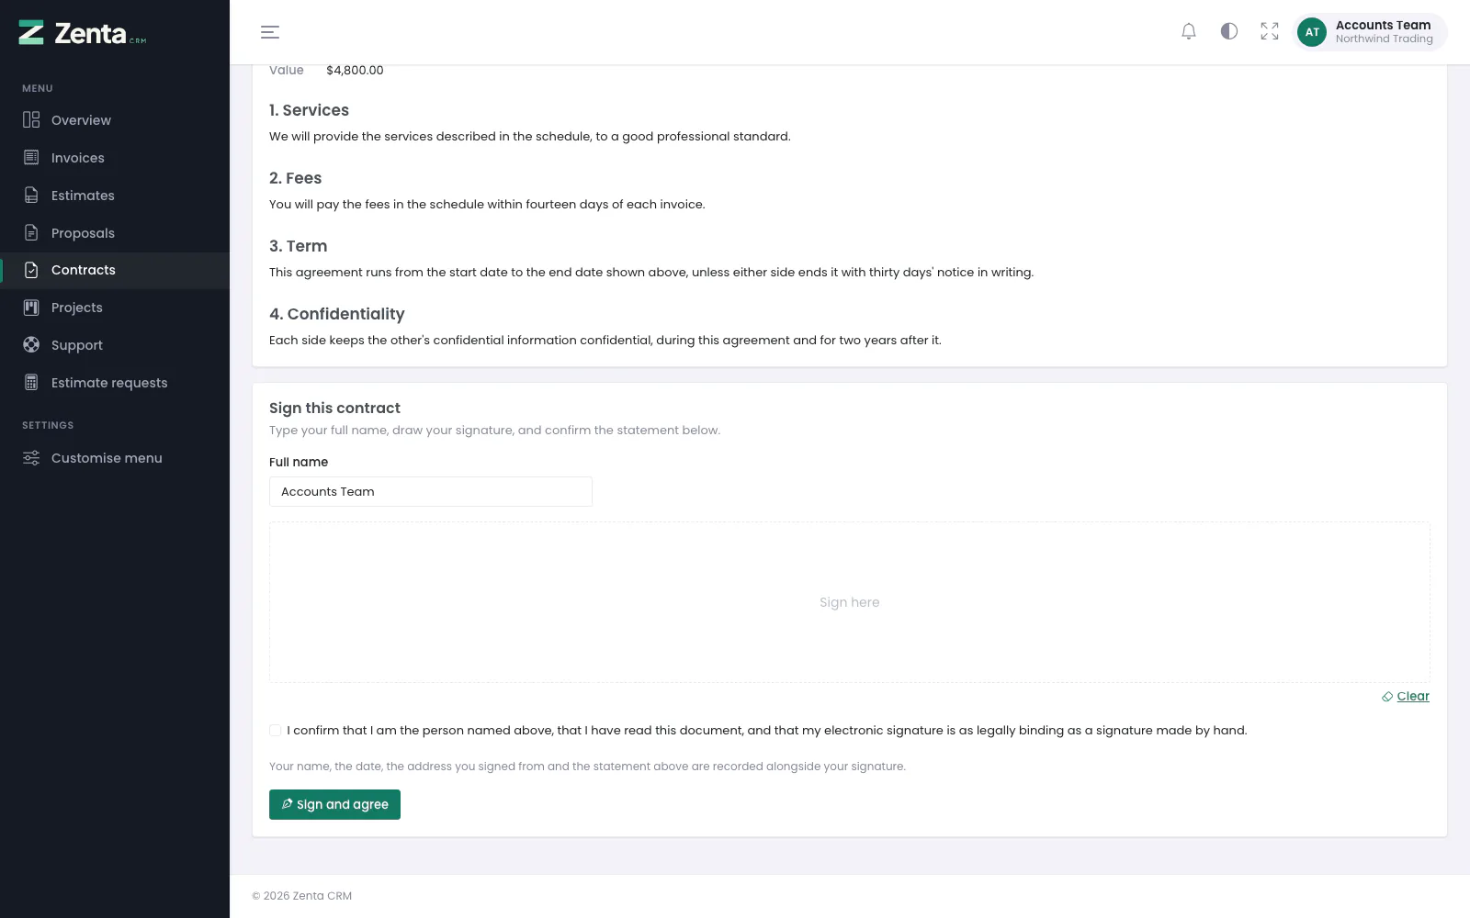Image resolution: width=1470 pixels, height=918 pixels.
Task: Click the Invoices icon in the sidebar
Action: [31, 158]
